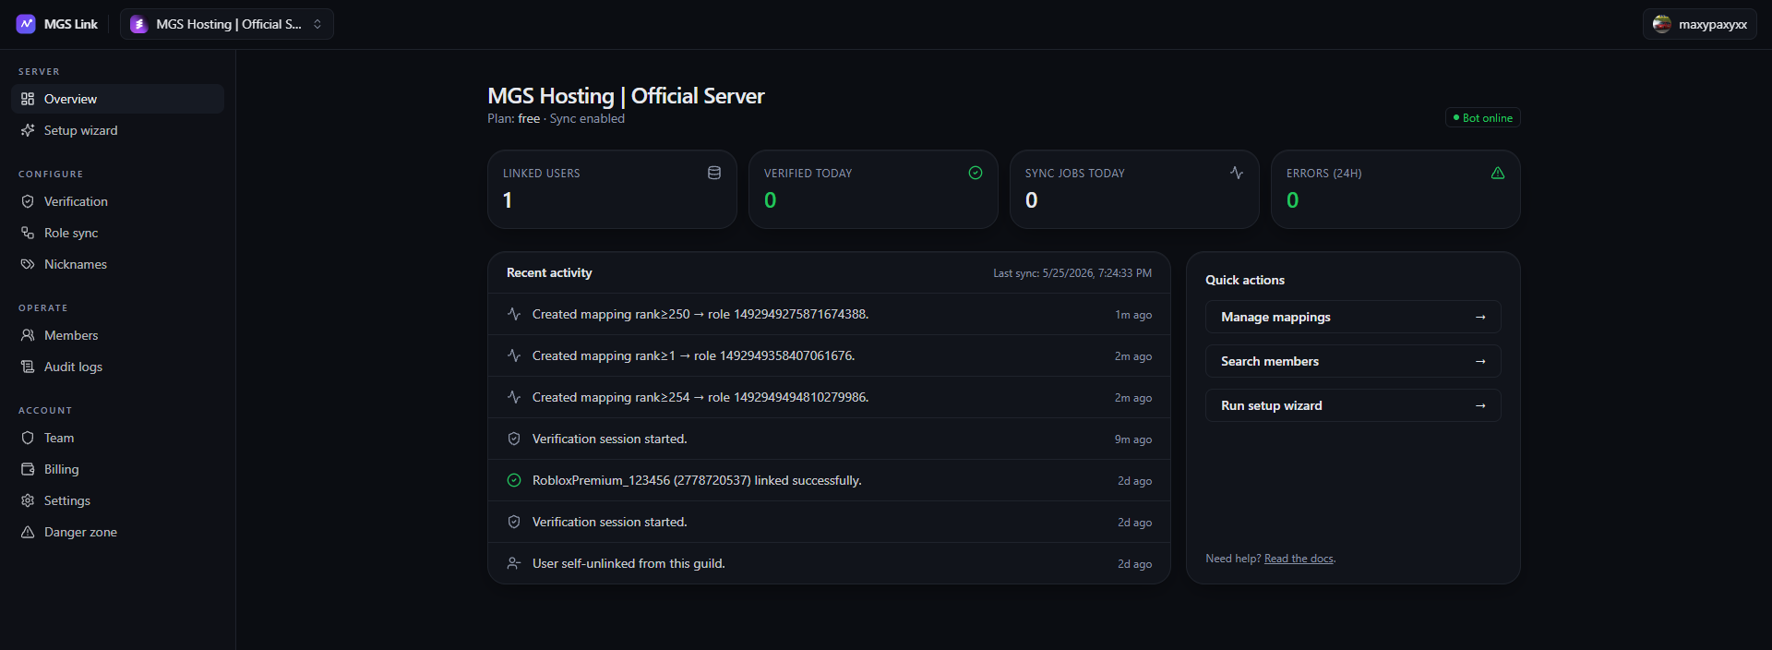Click the maxypaxyxx profile avatar
Screen dimensions: 1772x650
(x=1662, y=24)
